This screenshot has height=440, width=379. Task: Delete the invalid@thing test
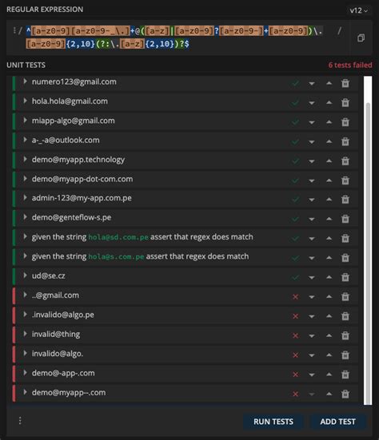pos(345,335)
